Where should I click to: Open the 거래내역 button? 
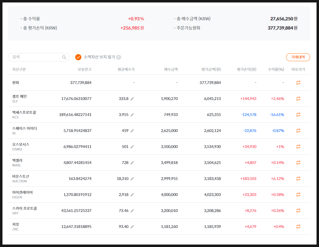point(298,57)
